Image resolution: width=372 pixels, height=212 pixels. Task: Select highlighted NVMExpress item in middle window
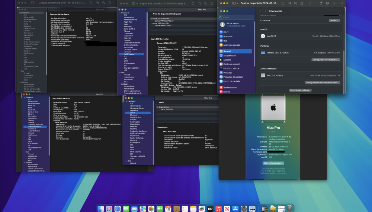coord(131,54)
